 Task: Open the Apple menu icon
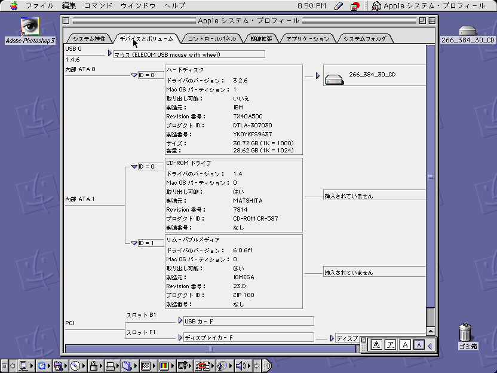click(13, 6)
